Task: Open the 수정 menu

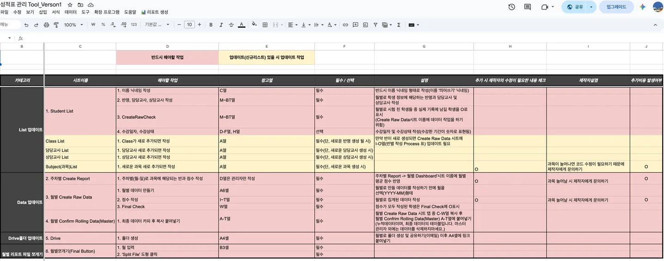Action: [x=17, y=12]
